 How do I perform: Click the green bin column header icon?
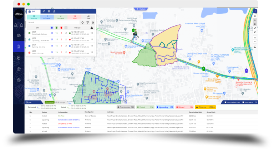(x=56, y=28)
